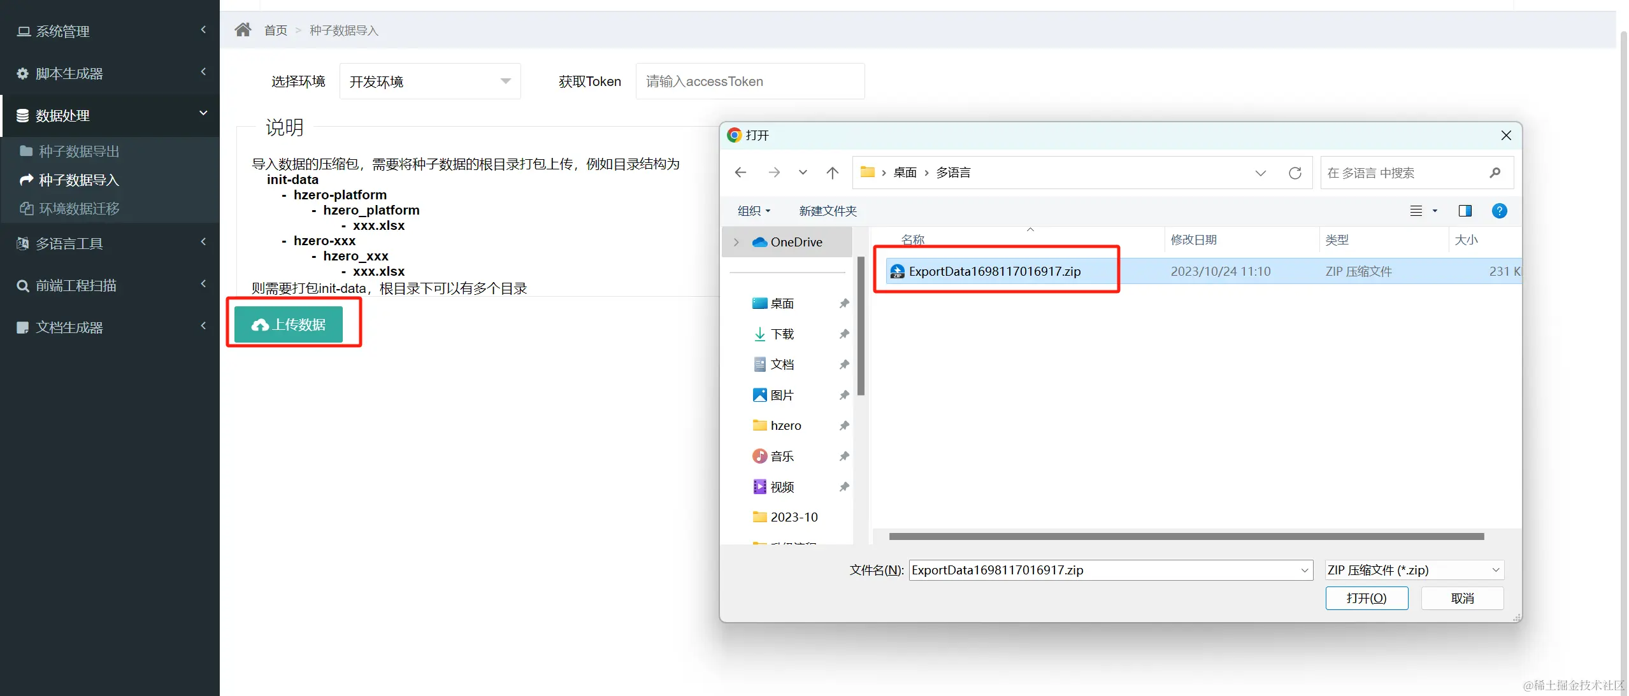Toggle the preview pane icon
The height and width of the screenshot is (696, 1629).
[x=1465, y=211]
